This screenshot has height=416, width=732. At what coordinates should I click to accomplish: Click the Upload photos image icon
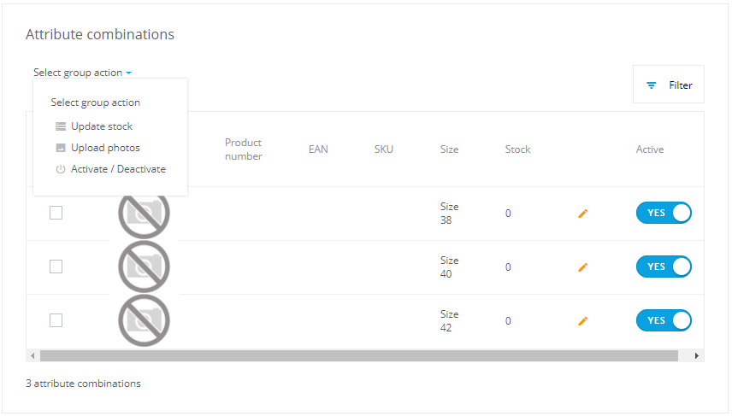61,148
